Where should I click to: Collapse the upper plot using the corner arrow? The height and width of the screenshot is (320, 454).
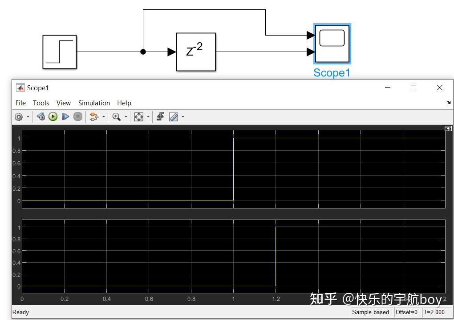pyautogui.click(x=448, y=128)
